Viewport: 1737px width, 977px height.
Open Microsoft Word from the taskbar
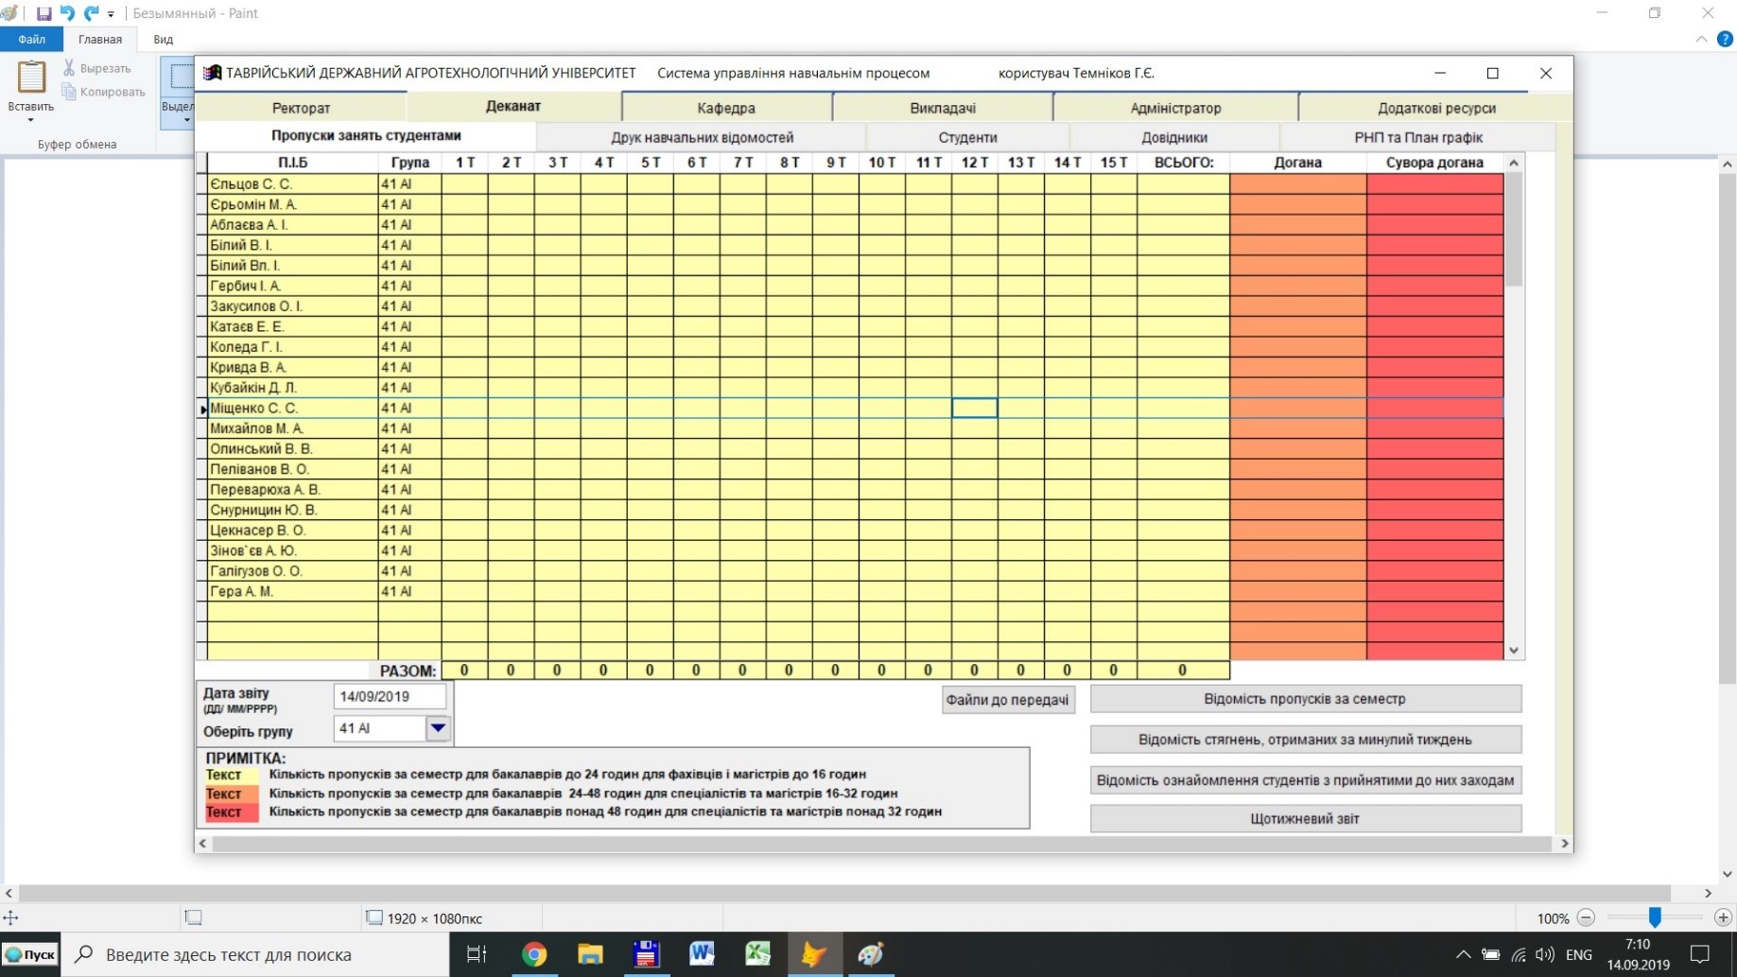(x=702, y=954)
